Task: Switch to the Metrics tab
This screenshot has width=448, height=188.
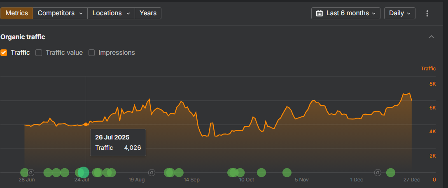Action: pyautogui.click(x=16, y=14)
